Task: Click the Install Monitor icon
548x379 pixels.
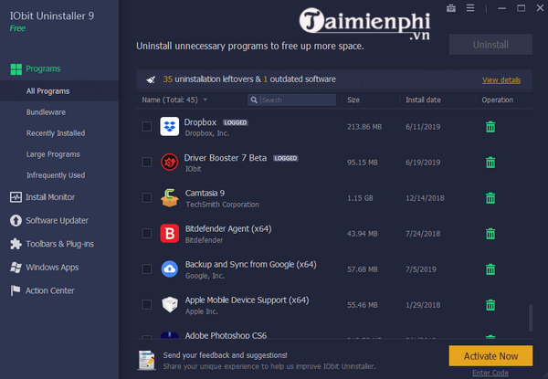Action: tap(16, 197)
